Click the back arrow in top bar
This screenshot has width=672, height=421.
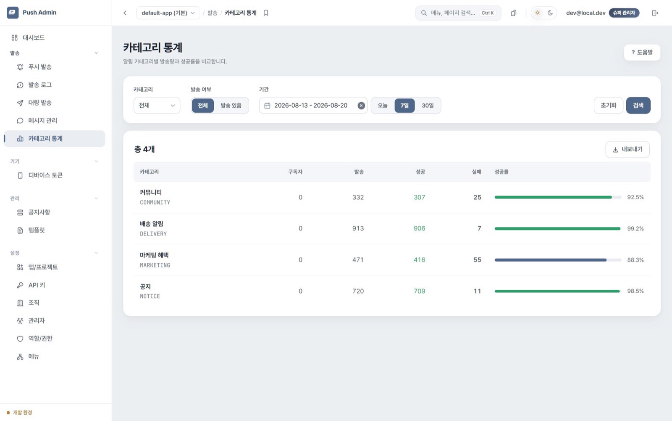click(125, 13)
